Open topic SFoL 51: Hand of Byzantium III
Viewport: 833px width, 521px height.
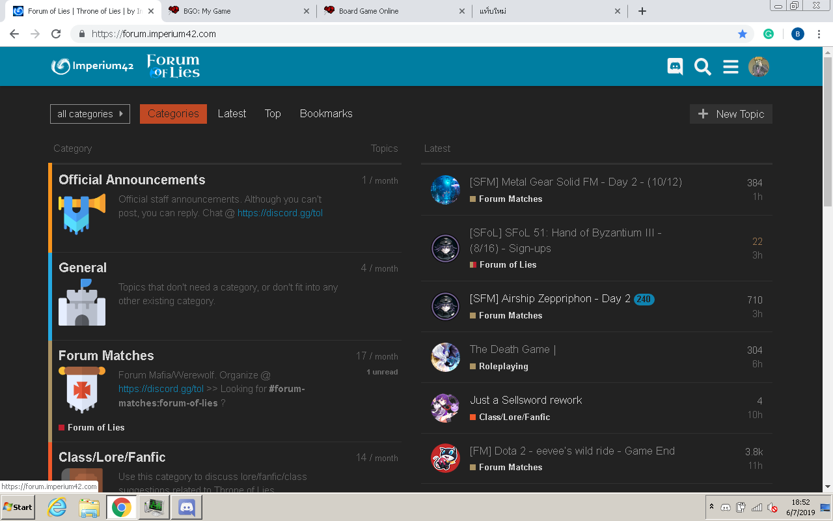point(566,240)
